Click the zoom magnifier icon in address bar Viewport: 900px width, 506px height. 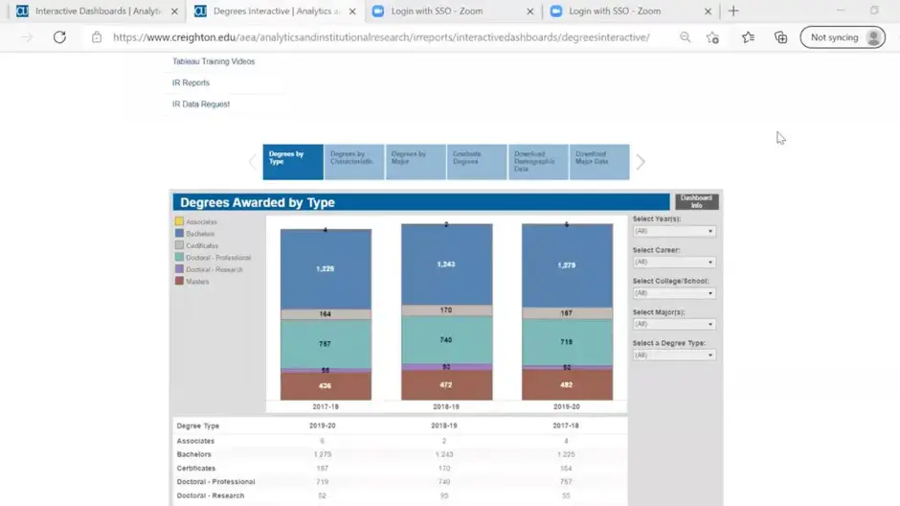(x=686, y=37)
